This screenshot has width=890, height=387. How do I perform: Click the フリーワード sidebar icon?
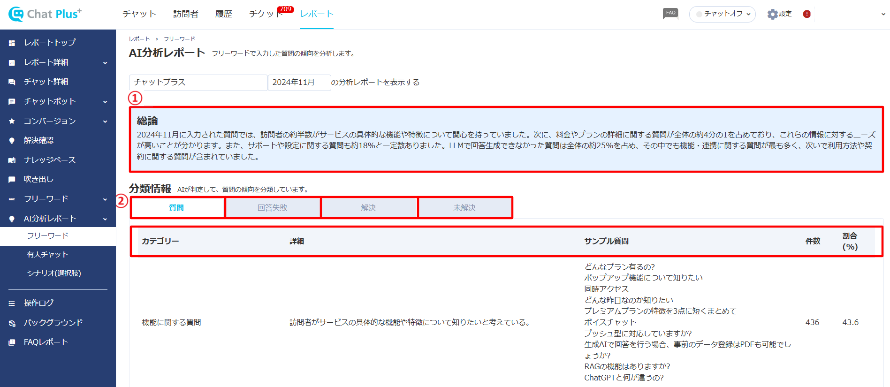[x=12, y=199]
